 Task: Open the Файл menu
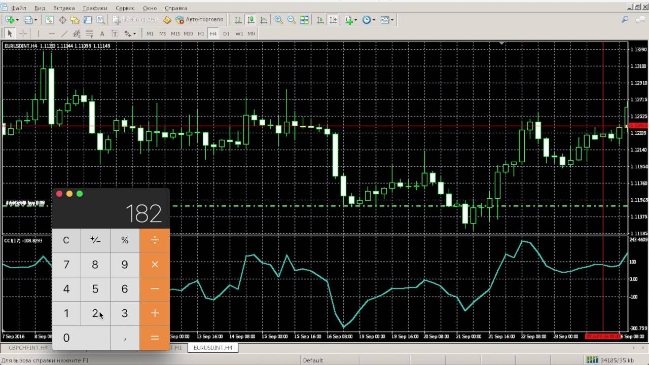coord(19,8)
